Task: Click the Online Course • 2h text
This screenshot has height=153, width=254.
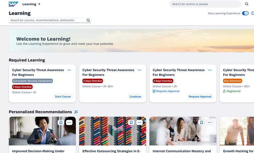Action: pos(165,86)
